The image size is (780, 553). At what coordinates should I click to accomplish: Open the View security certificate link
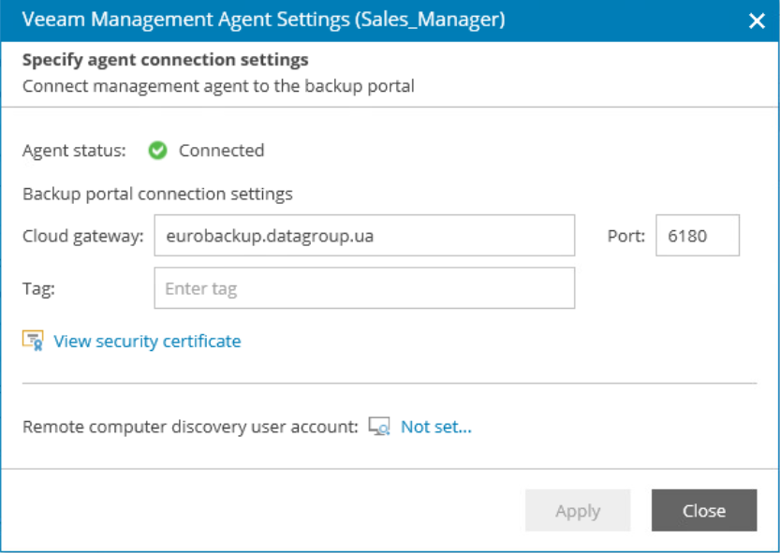(x=147, y=342)
